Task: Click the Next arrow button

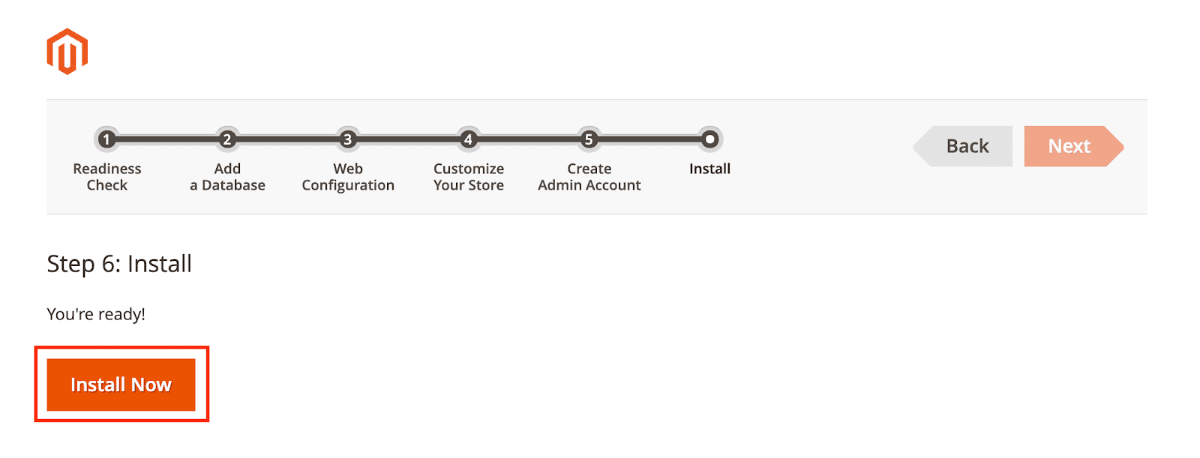Action: (1074, 146)
